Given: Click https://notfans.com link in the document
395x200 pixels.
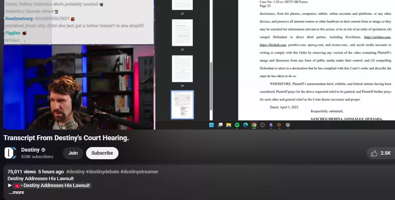Looking at the screenshot, I should [x=377, y=37].
